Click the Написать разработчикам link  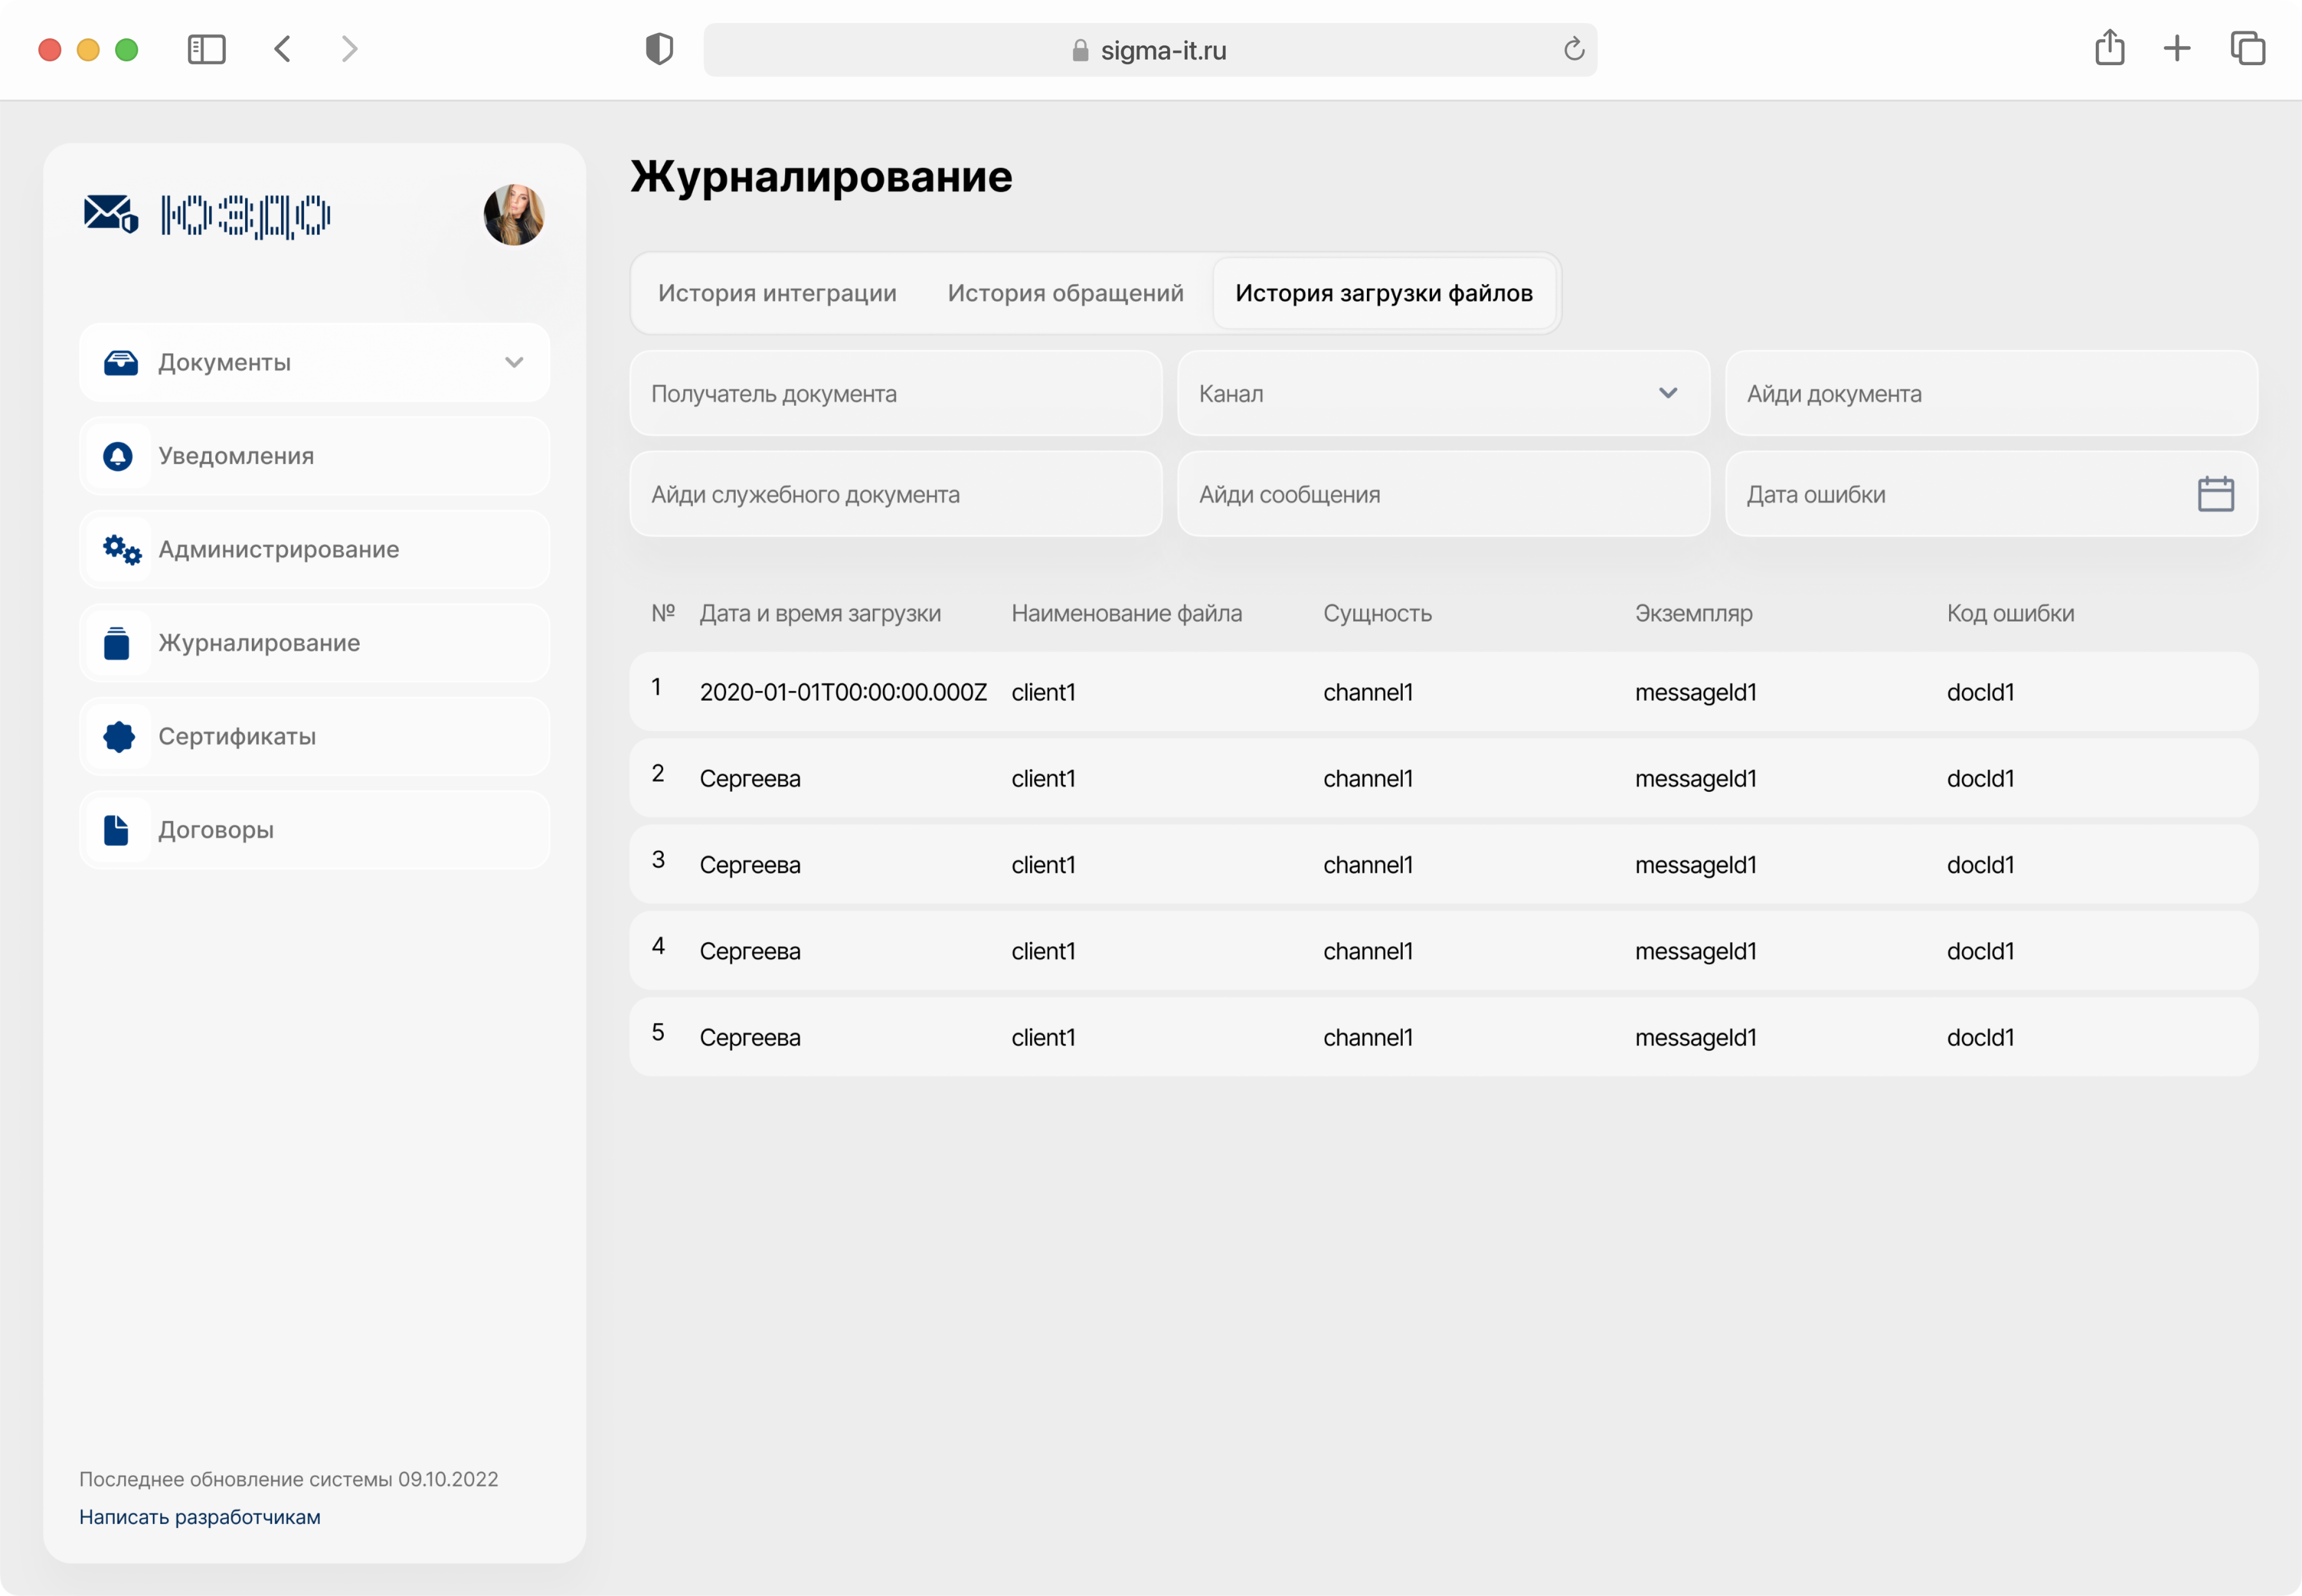click(200, 1517)
